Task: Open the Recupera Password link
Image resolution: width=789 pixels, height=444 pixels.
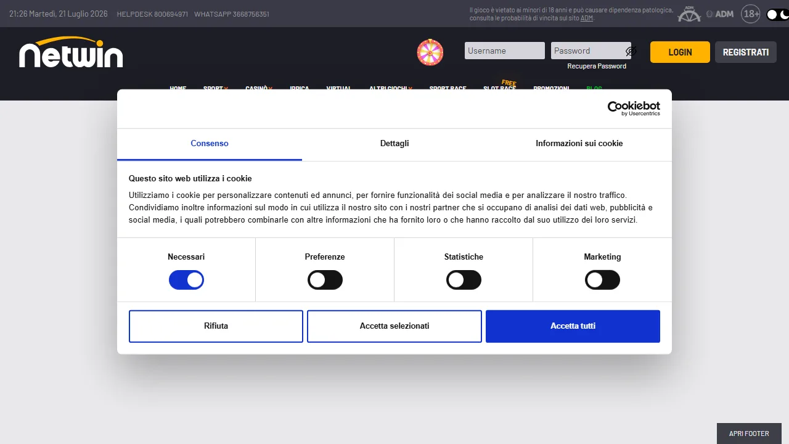Action: point(597,66)
